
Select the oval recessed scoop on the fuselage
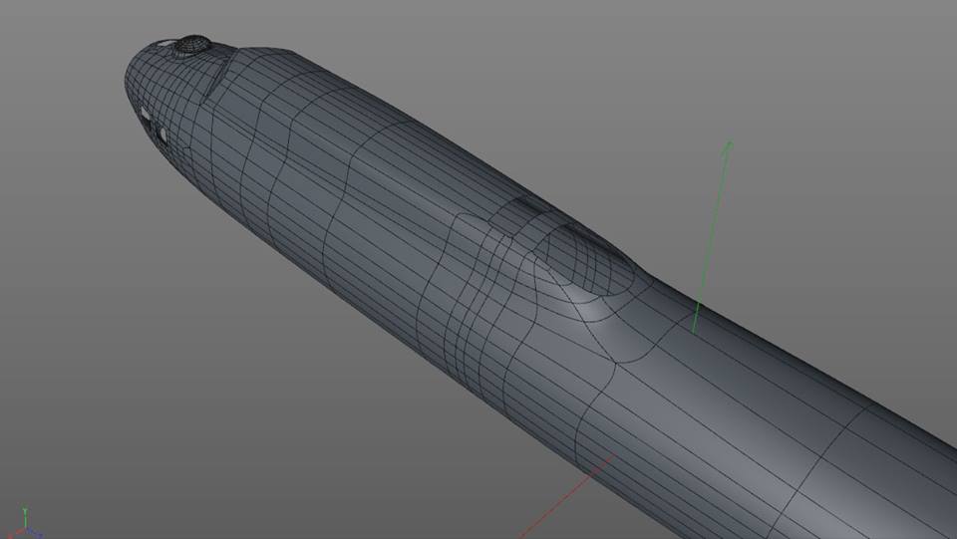tap(587, 258)
